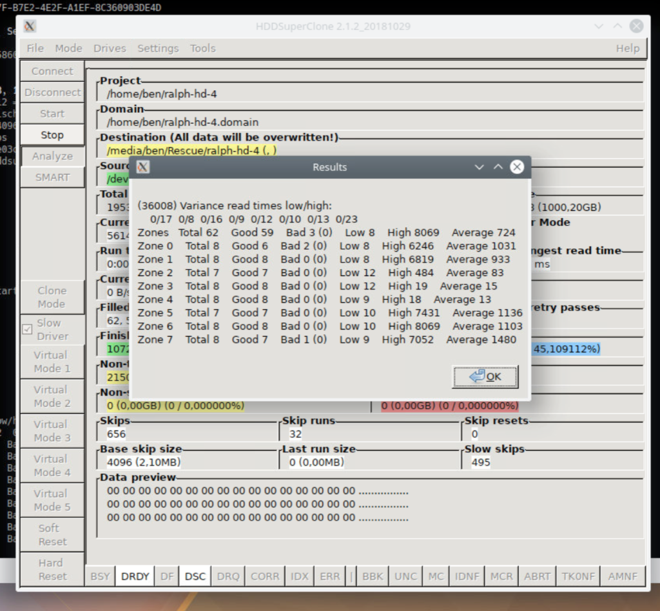Select Virtual Mode 4

[52, 466]
